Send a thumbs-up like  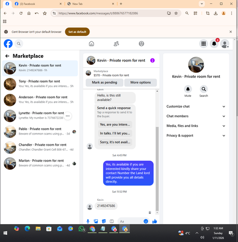[155, 221]
